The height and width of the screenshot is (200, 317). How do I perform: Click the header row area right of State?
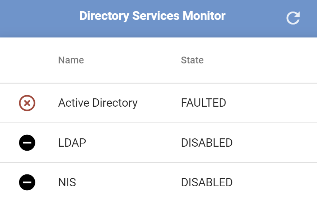(x=261, y=60)
